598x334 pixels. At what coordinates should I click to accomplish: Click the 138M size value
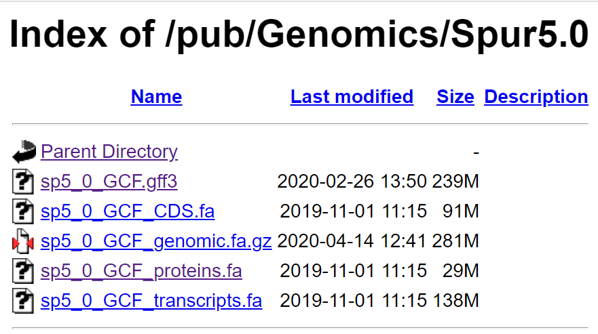pyautogui.click(x=455, y=301)
